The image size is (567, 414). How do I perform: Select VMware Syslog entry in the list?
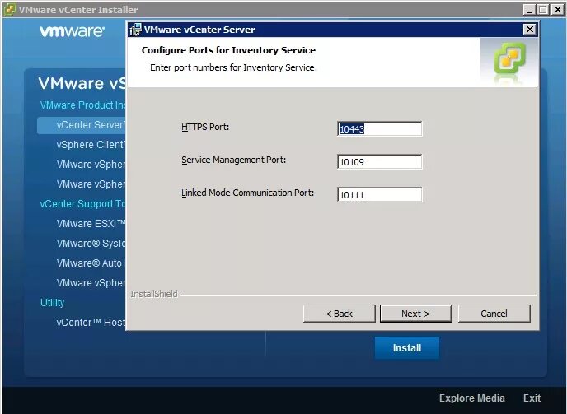coord(91,244)
